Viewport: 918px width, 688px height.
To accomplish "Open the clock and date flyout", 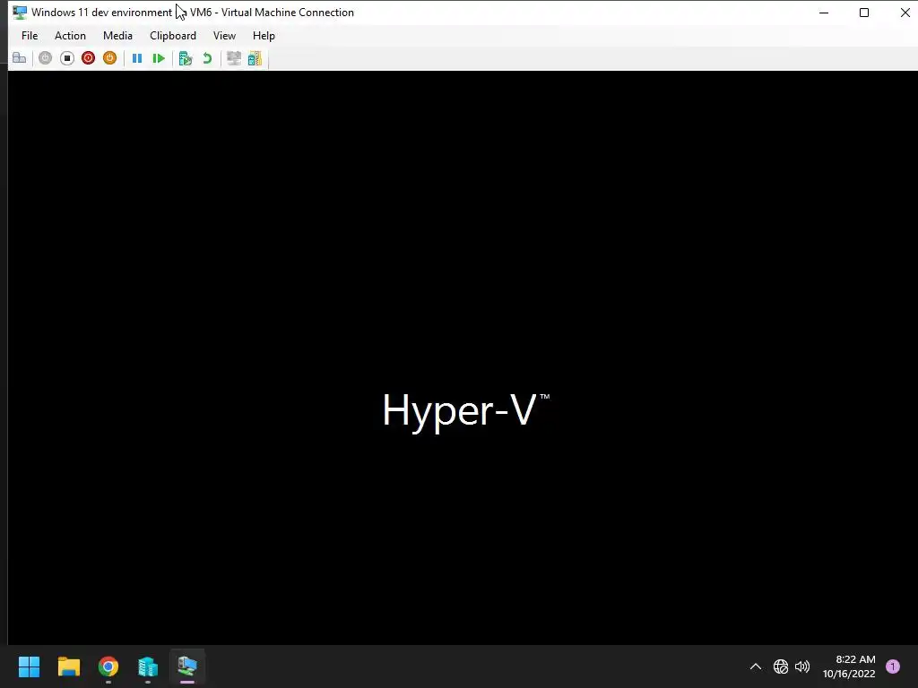I will 849,666.
